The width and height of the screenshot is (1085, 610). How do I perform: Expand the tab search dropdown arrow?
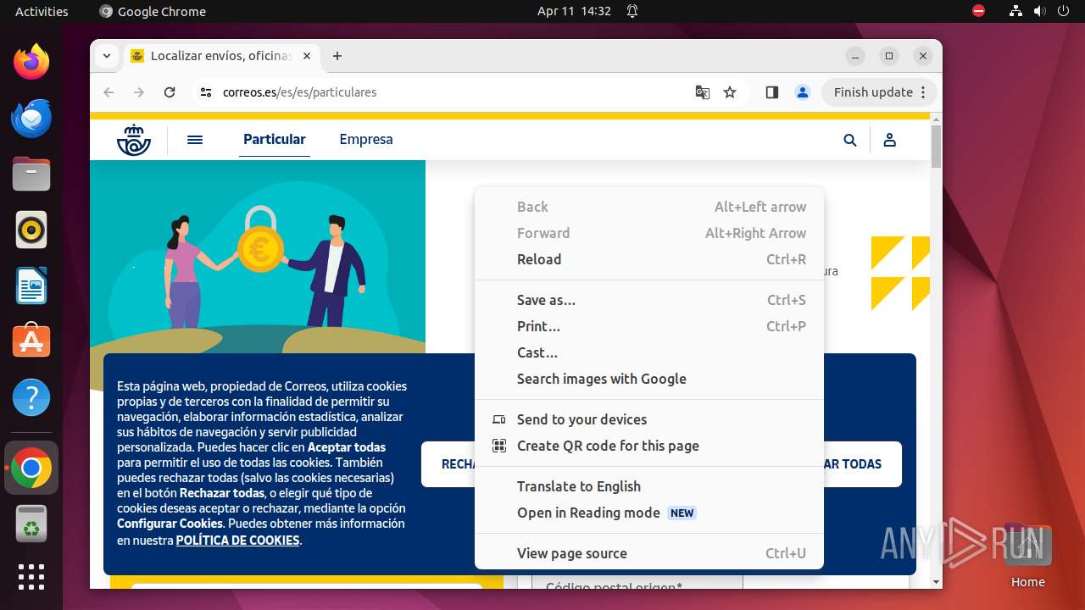point(106,56)
